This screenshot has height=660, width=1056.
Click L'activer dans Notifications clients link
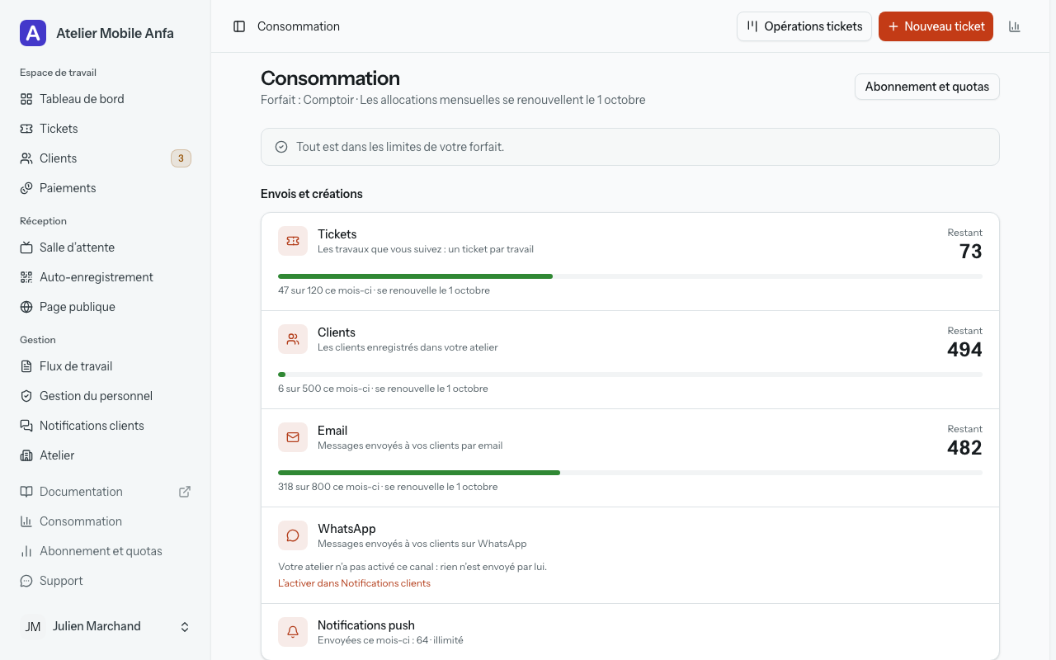point(354,583)
